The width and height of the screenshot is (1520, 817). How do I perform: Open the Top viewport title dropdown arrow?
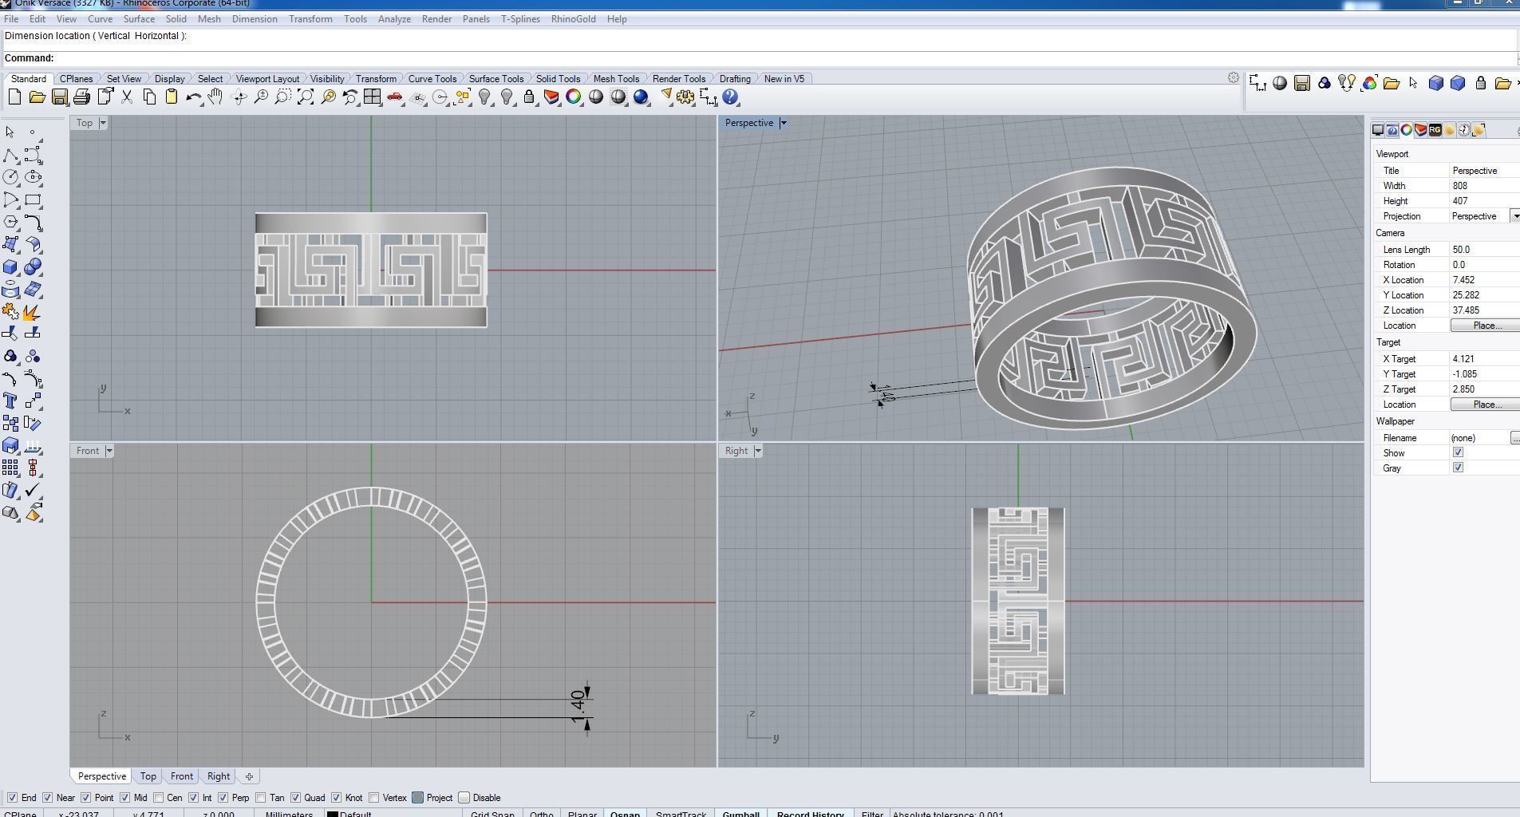point(103,123)
